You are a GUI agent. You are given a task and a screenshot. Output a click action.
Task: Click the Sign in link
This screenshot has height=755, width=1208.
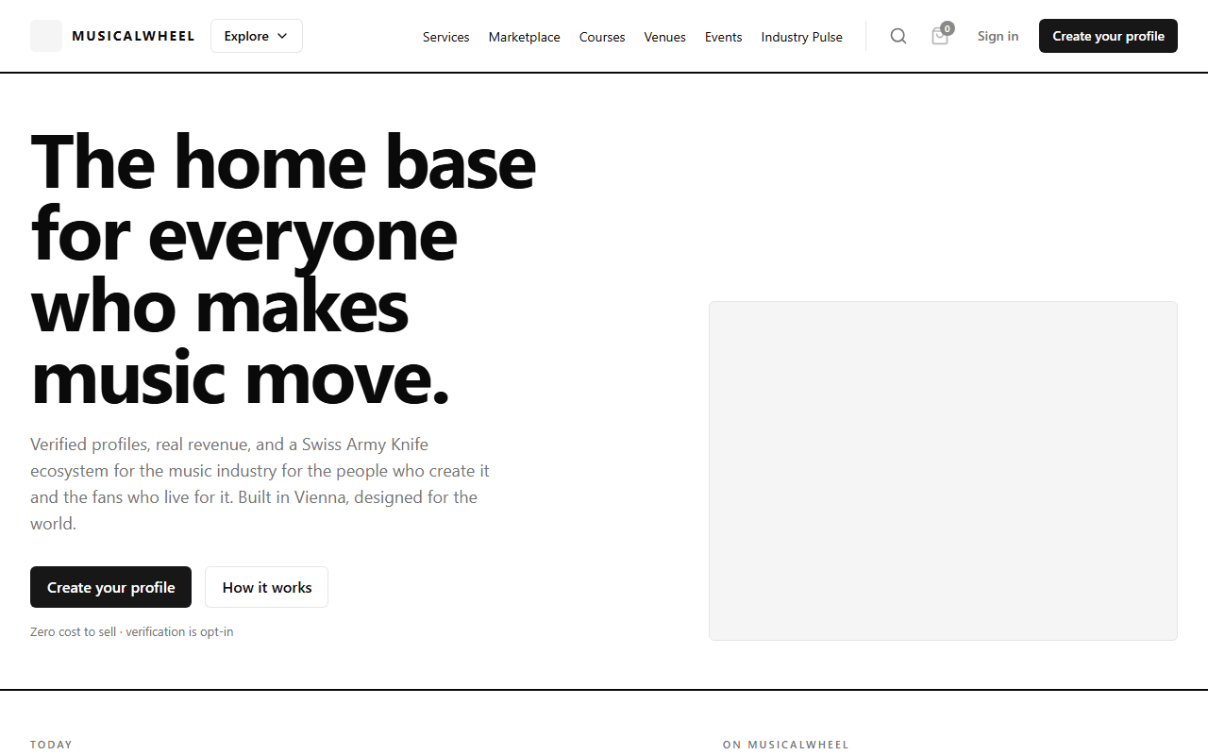coord(998,36)
